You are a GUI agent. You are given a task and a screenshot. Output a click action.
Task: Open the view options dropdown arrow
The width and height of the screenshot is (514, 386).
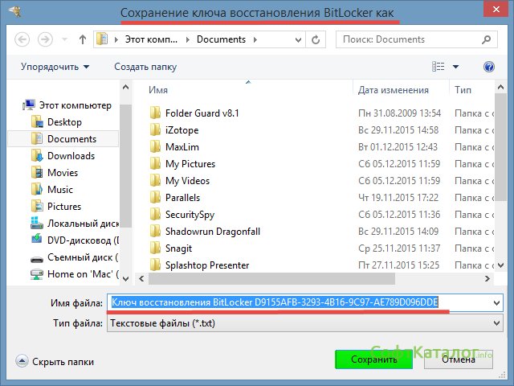(456, 67)
